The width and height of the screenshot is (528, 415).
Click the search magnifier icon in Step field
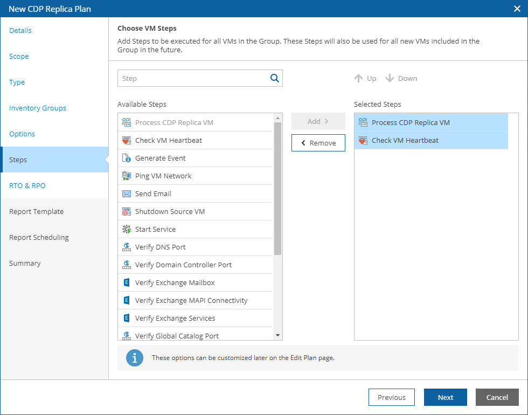pyautogui.click(x=275, y=78)
